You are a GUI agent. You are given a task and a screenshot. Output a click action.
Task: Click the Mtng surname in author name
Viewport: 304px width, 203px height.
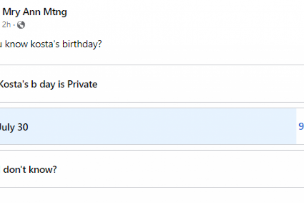56,12
